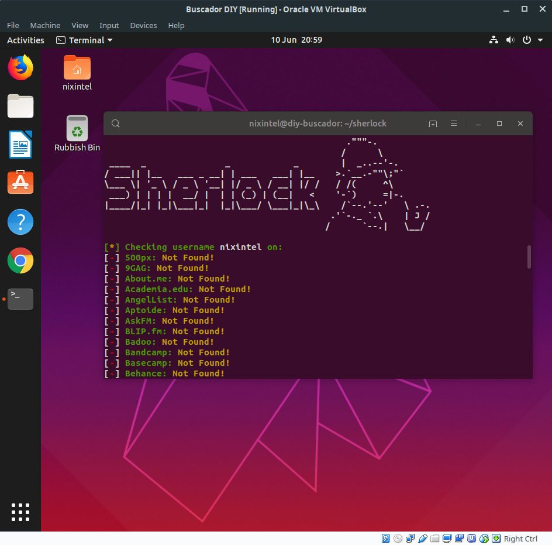Show Applications grid in the dock

20,512
